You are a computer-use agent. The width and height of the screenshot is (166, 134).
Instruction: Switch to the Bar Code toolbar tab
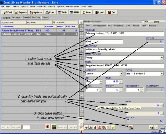(x=36, y=18)
